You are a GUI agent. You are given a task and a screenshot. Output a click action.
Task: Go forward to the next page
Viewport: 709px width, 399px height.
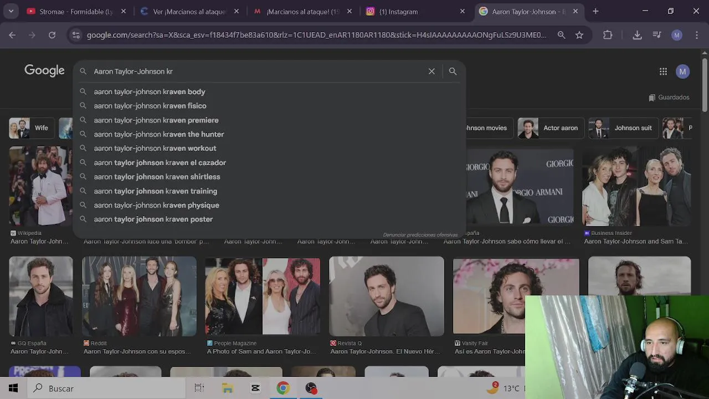[32, 35]
